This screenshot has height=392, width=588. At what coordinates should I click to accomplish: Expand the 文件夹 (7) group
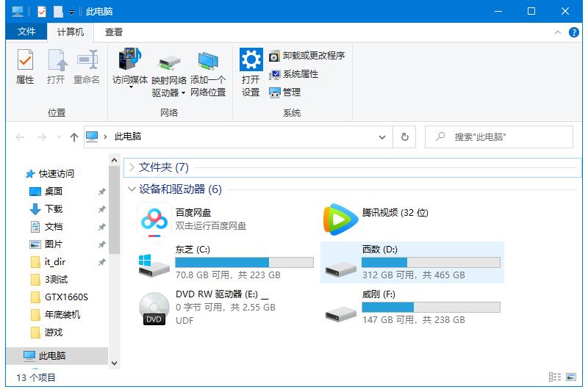tap(132, 167)
